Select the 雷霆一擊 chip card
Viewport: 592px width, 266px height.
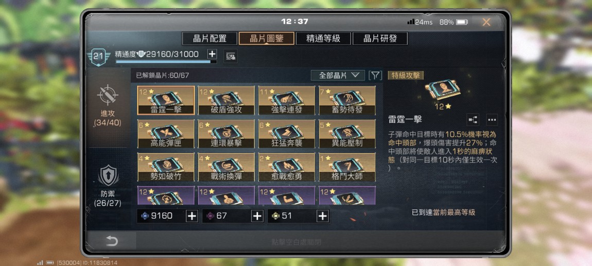(x=166, y=100)
